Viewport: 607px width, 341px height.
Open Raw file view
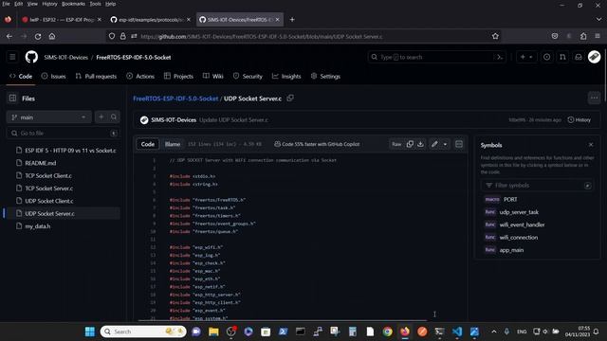pos(396,144)
